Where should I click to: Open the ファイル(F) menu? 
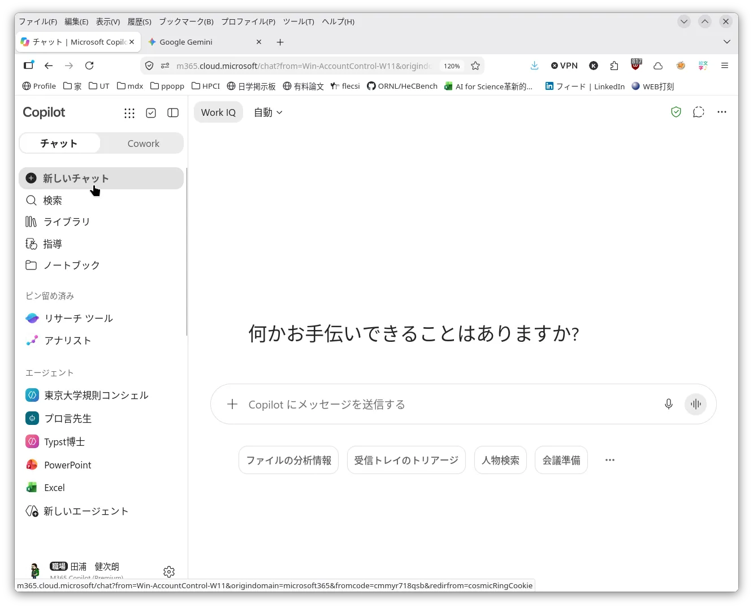(x=38, y=21)
